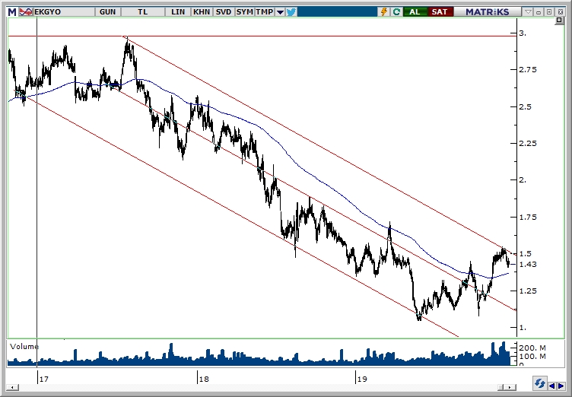Click the 100. M volume axis label

532,356
